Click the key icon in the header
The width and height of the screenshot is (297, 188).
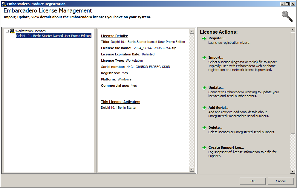click(x=287, y=16)
